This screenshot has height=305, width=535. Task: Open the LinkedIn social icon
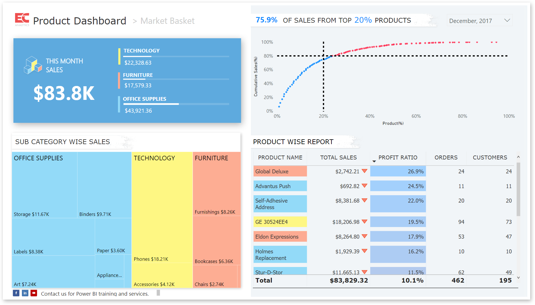point(25,293)
